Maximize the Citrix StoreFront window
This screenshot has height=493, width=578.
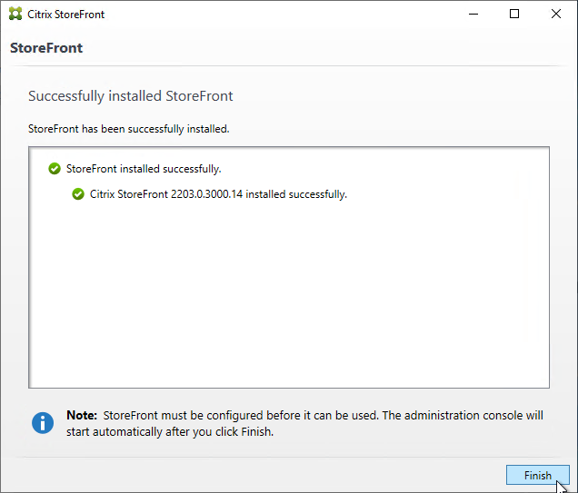tap(514, 14)
